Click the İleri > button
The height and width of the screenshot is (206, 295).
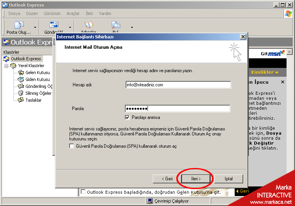196,179
